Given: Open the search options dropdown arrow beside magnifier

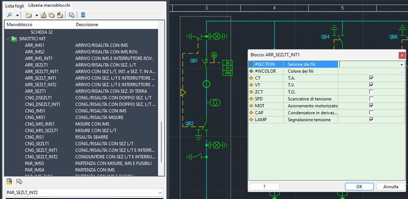Looking at the screenshot, I should click(x=17, y=15).
